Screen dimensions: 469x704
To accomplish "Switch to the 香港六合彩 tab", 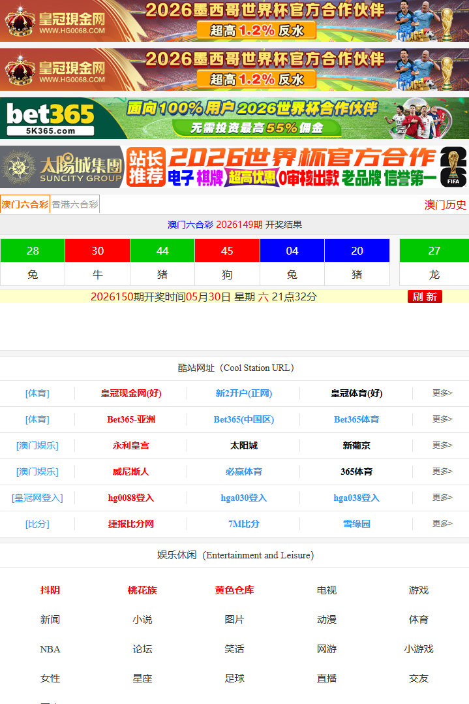I will 75,204.
